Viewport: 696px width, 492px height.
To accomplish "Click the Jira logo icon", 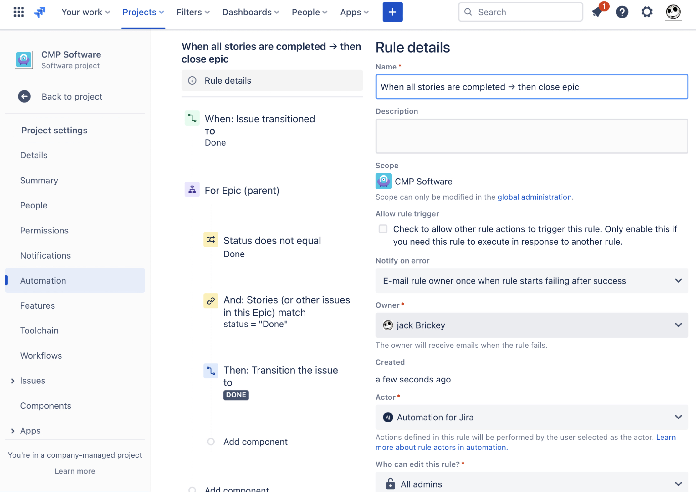I will tap(40, 12).
